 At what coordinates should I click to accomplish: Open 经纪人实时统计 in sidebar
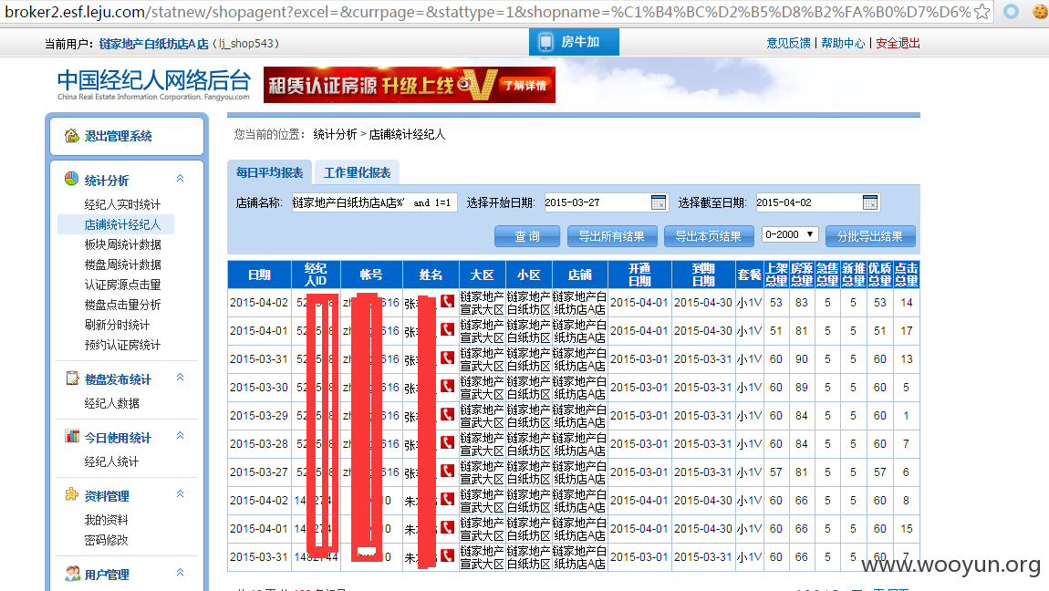(122, 204)
